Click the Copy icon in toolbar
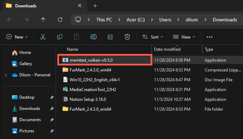 (60, 37)
